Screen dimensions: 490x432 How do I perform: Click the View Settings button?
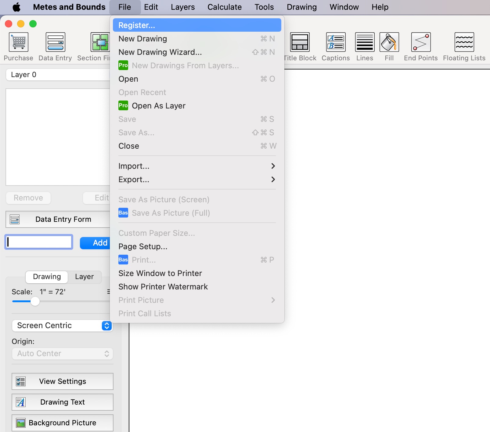(62, 381)
